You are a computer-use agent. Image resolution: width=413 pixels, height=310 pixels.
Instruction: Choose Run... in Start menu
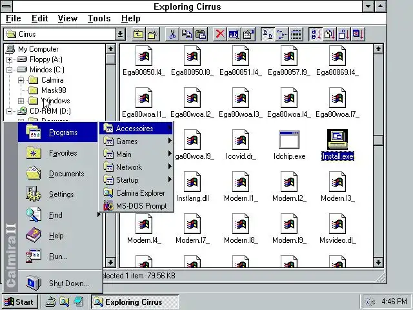[x=60, y=256]
